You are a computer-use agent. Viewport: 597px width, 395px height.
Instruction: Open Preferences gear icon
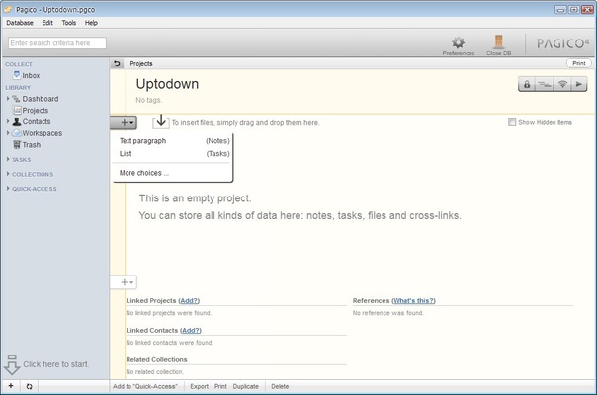coord(458,42)
